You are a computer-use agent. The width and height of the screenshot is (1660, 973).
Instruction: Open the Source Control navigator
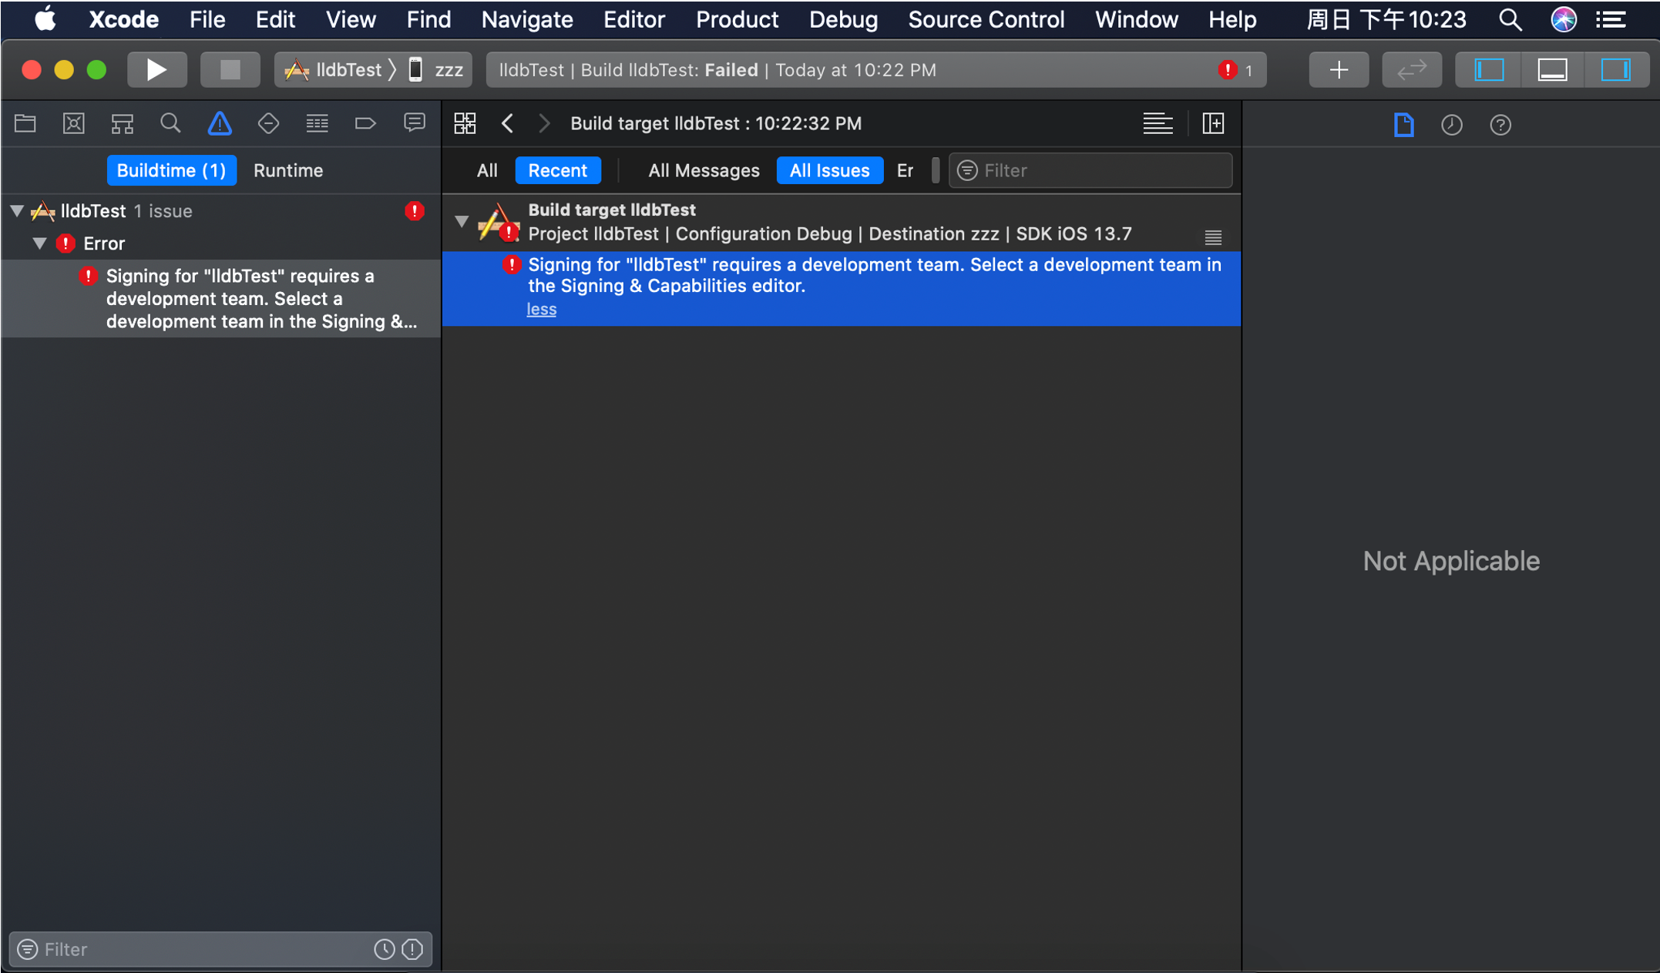coord(74,123)
